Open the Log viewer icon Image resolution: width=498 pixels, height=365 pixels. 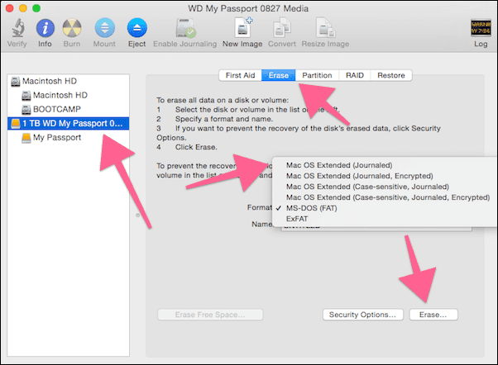(481, 27)
